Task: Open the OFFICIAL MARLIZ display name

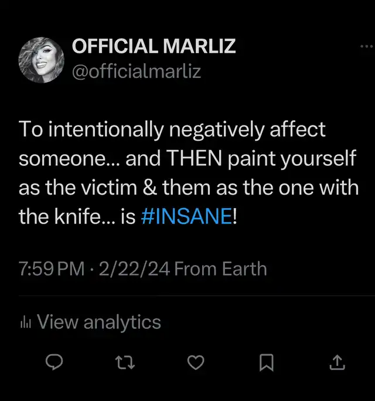Action: [154, 46]
